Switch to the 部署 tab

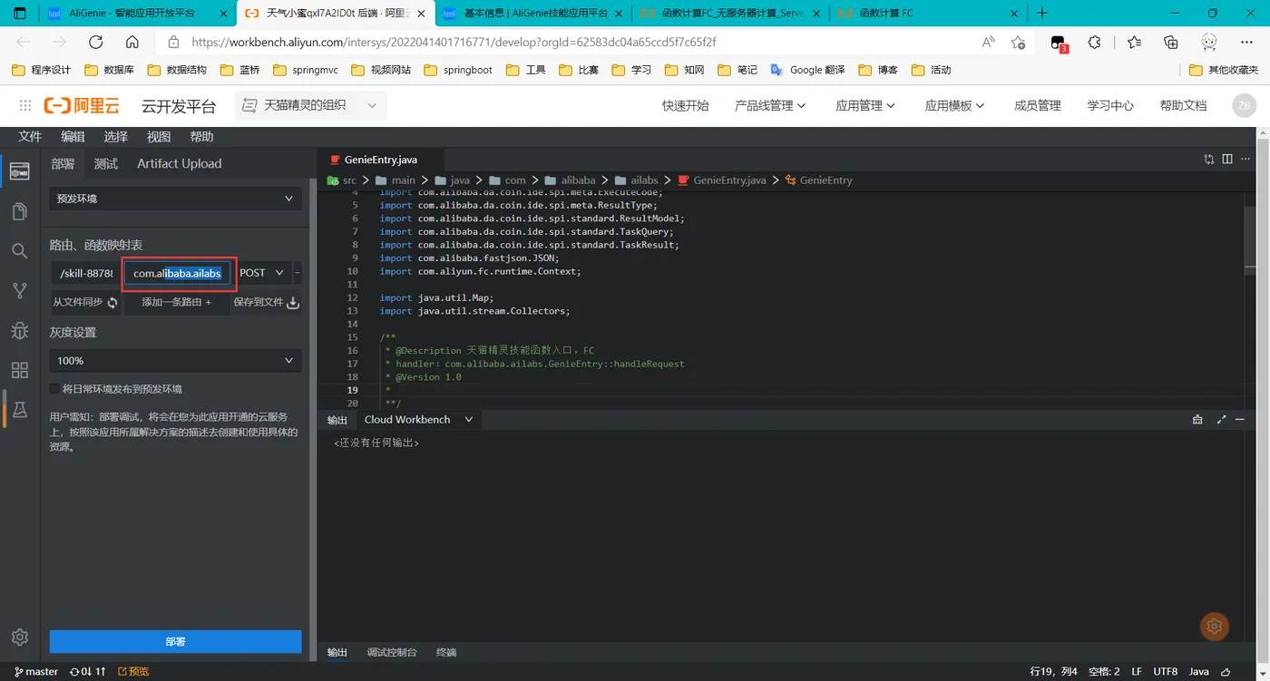[63, 163]
